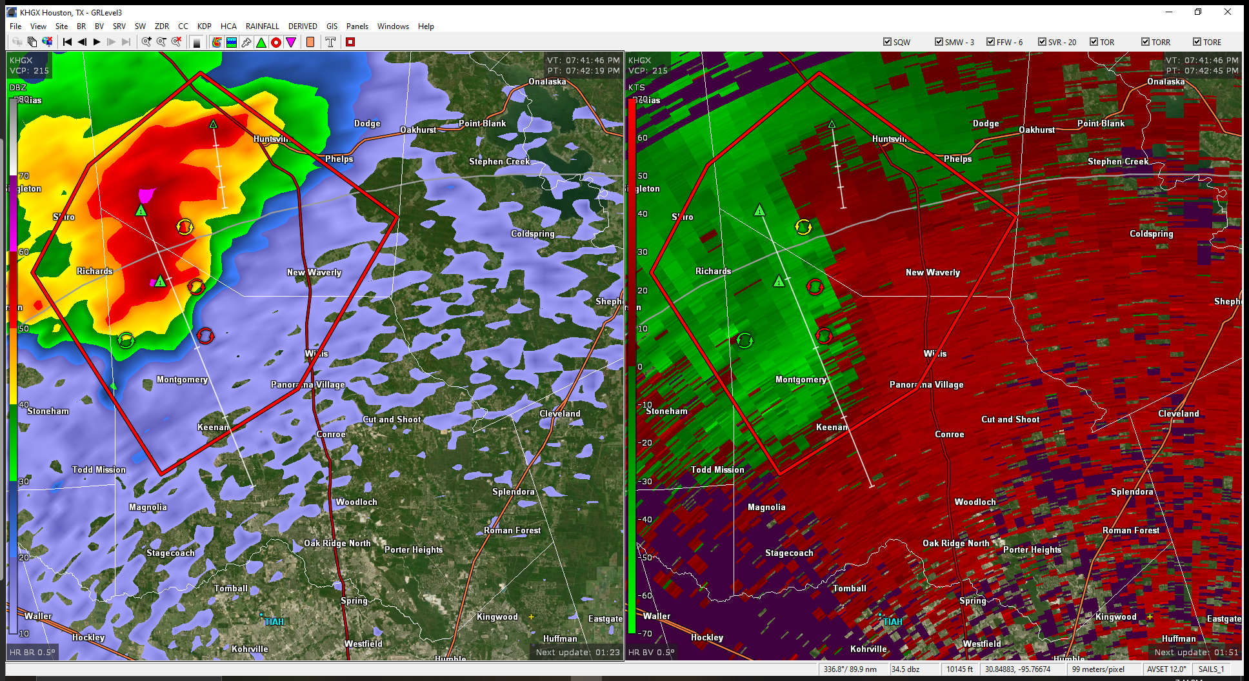The image size is (1249, 681).
Task: Open the Windows menu
Action: 393,26
